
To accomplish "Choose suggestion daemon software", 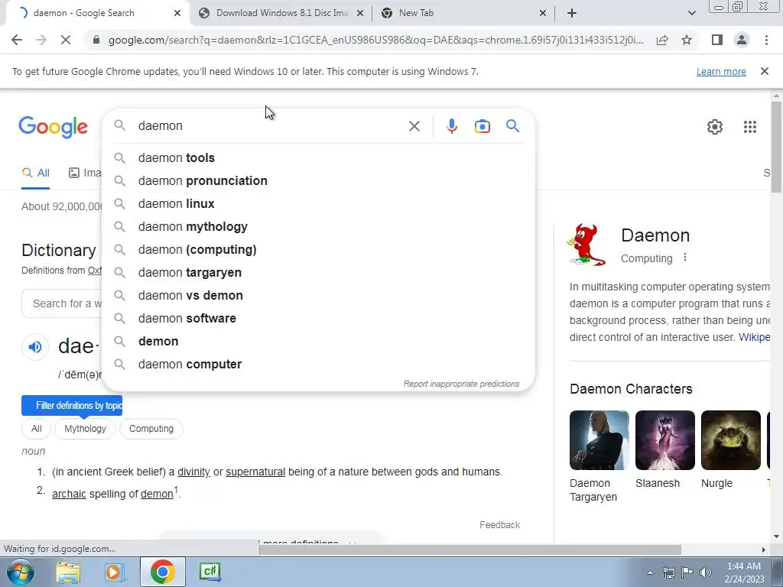I will 318,319.
